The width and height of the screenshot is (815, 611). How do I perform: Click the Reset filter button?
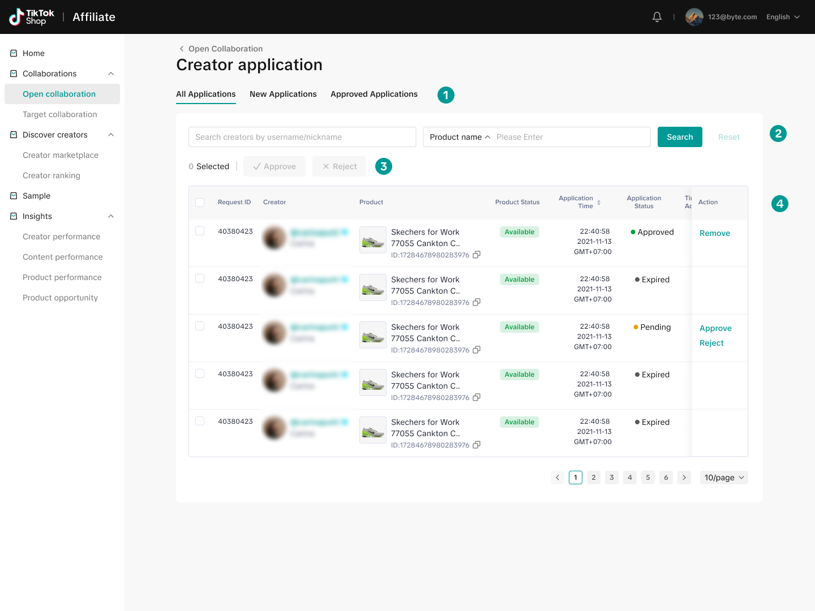point(729,137)
